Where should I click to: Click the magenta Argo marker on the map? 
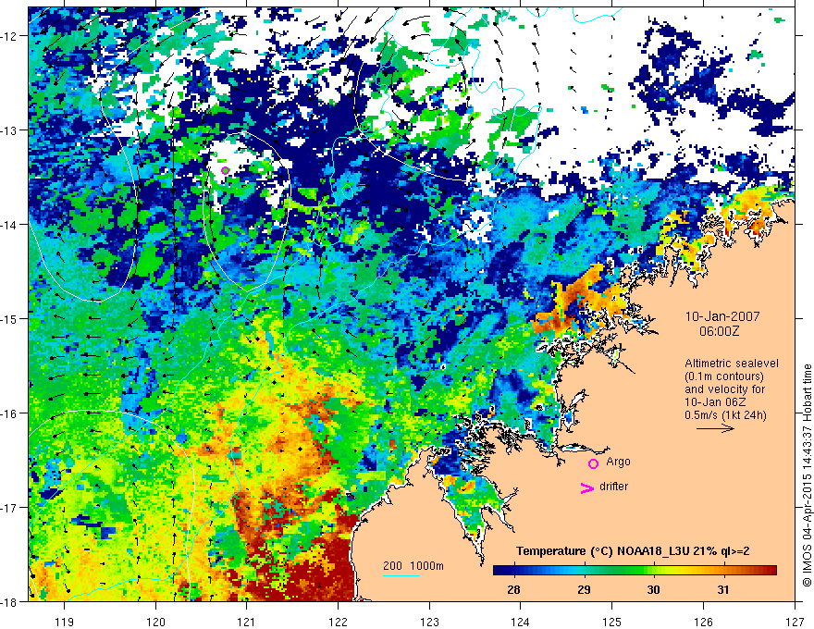point(225,170)
